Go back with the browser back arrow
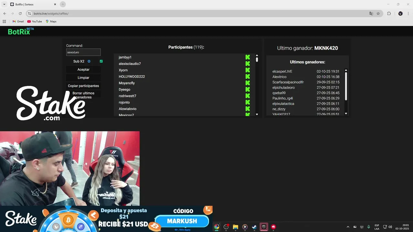This screenshot has width=413, height=232. pyautogui.click(x=5, y=14)
